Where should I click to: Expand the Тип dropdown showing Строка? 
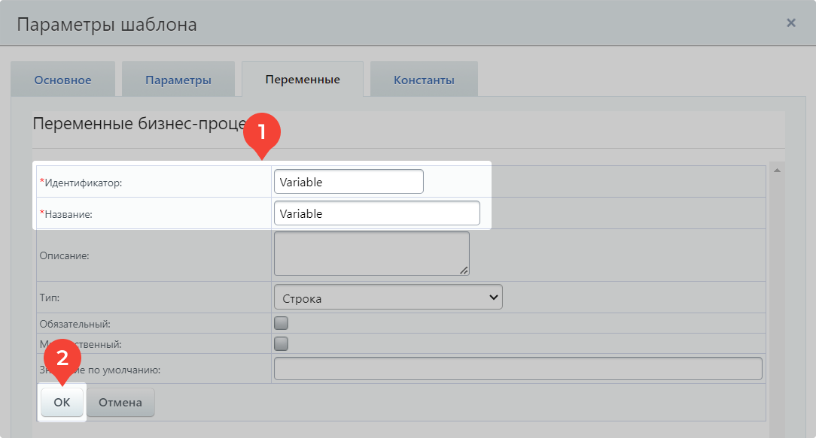(388, 298)
